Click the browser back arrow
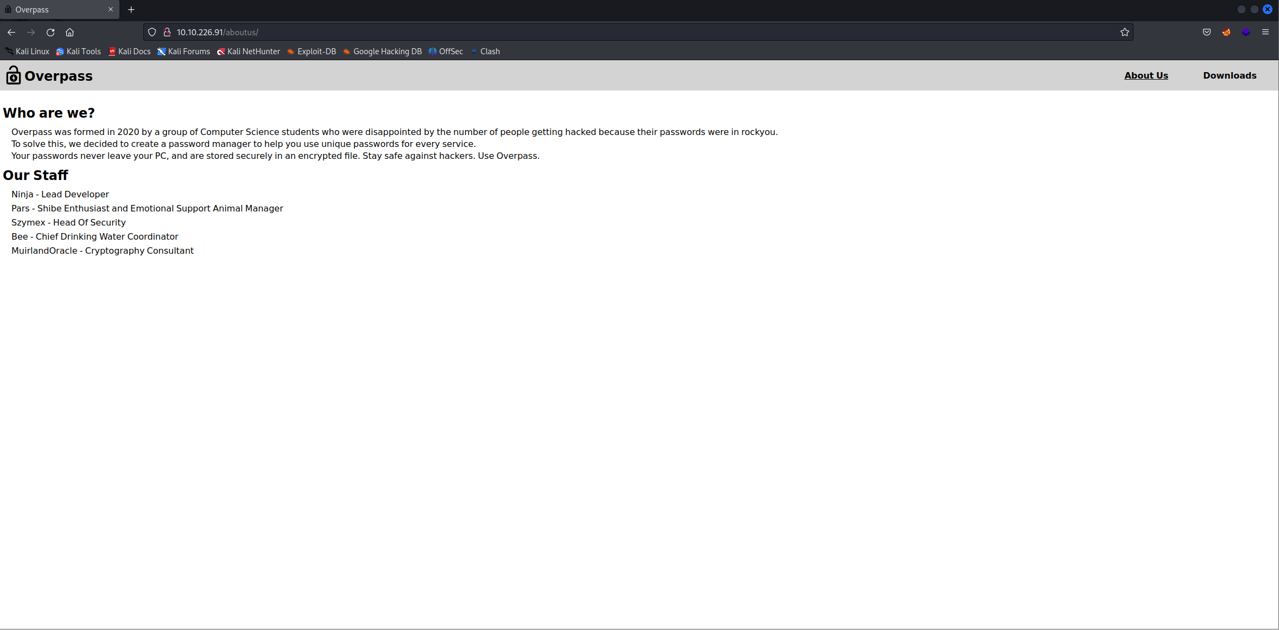Image resolution: width=1279 pixels, height=630 pixels. (11, 33)
